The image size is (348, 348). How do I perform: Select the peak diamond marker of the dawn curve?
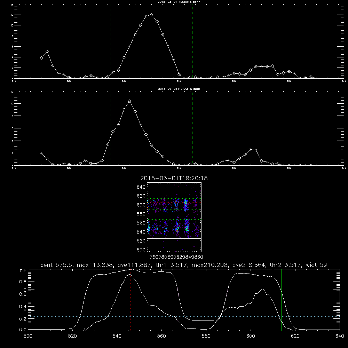pyautogui.click(x=152, y=15)
